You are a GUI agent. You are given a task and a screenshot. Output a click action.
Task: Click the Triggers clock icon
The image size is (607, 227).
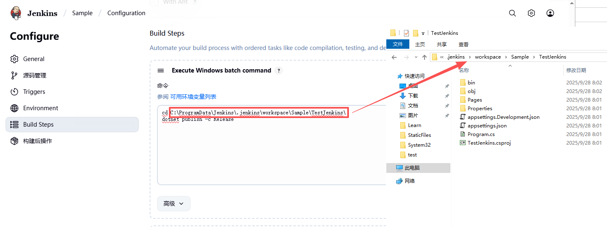tap(14, 92)
